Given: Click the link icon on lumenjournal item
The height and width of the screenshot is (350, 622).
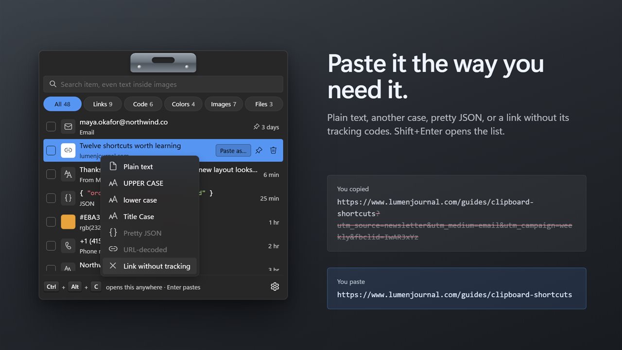Looking at the screenshot, I should click(x=68, y=151).
